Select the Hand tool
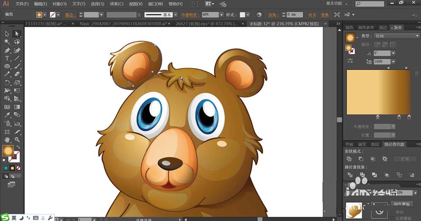Screen dimensions: 421x221 click(7, 139)
